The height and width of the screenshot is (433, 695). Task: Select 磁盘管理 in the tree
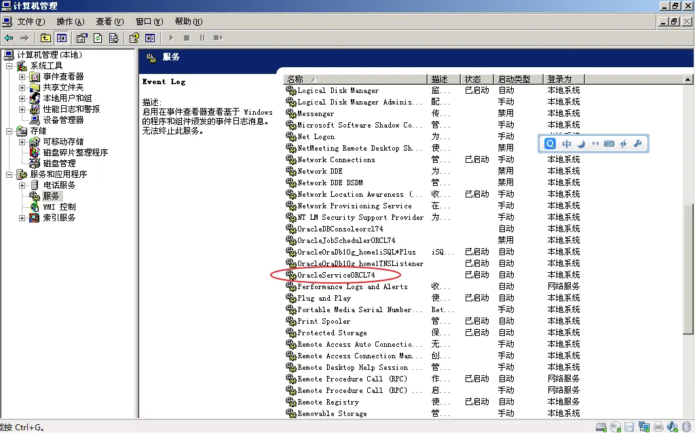tap(59, 164)
